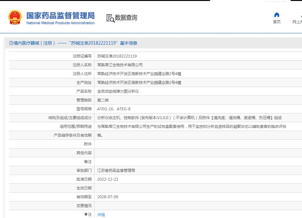Click the 批准日期 label cell
This screenshot has width=302, height=218.
click(52, 179)
